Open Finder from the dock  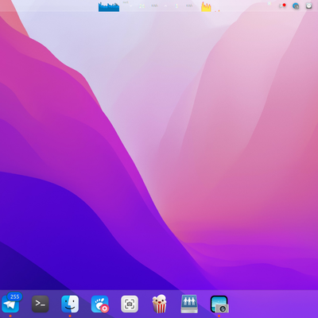[70, 304]
